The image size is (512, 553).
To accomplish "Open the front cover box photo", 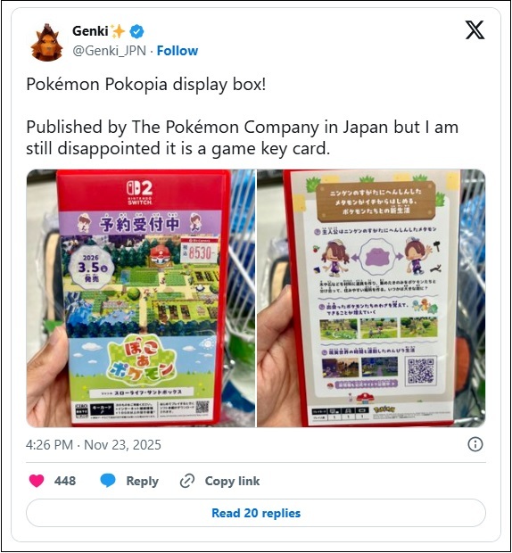I will pyautogui.click(x=141, y=299).
